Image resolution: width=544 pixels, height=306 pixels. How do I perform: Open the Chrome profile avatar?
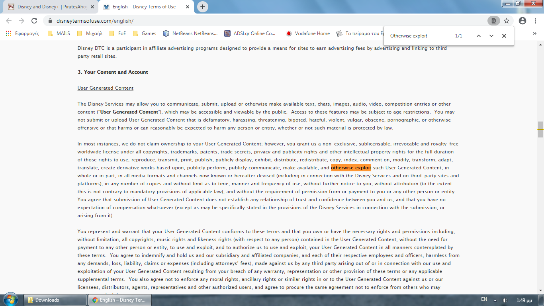[x=522, y=21]
